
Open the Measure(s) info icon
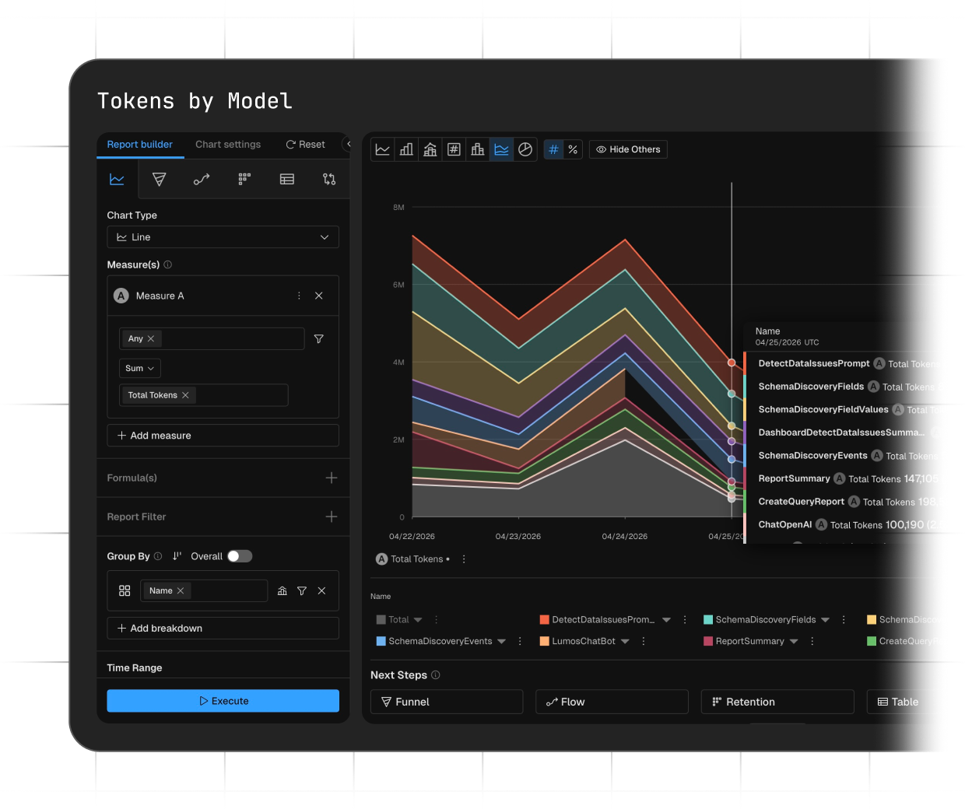[x=168, y=264]
